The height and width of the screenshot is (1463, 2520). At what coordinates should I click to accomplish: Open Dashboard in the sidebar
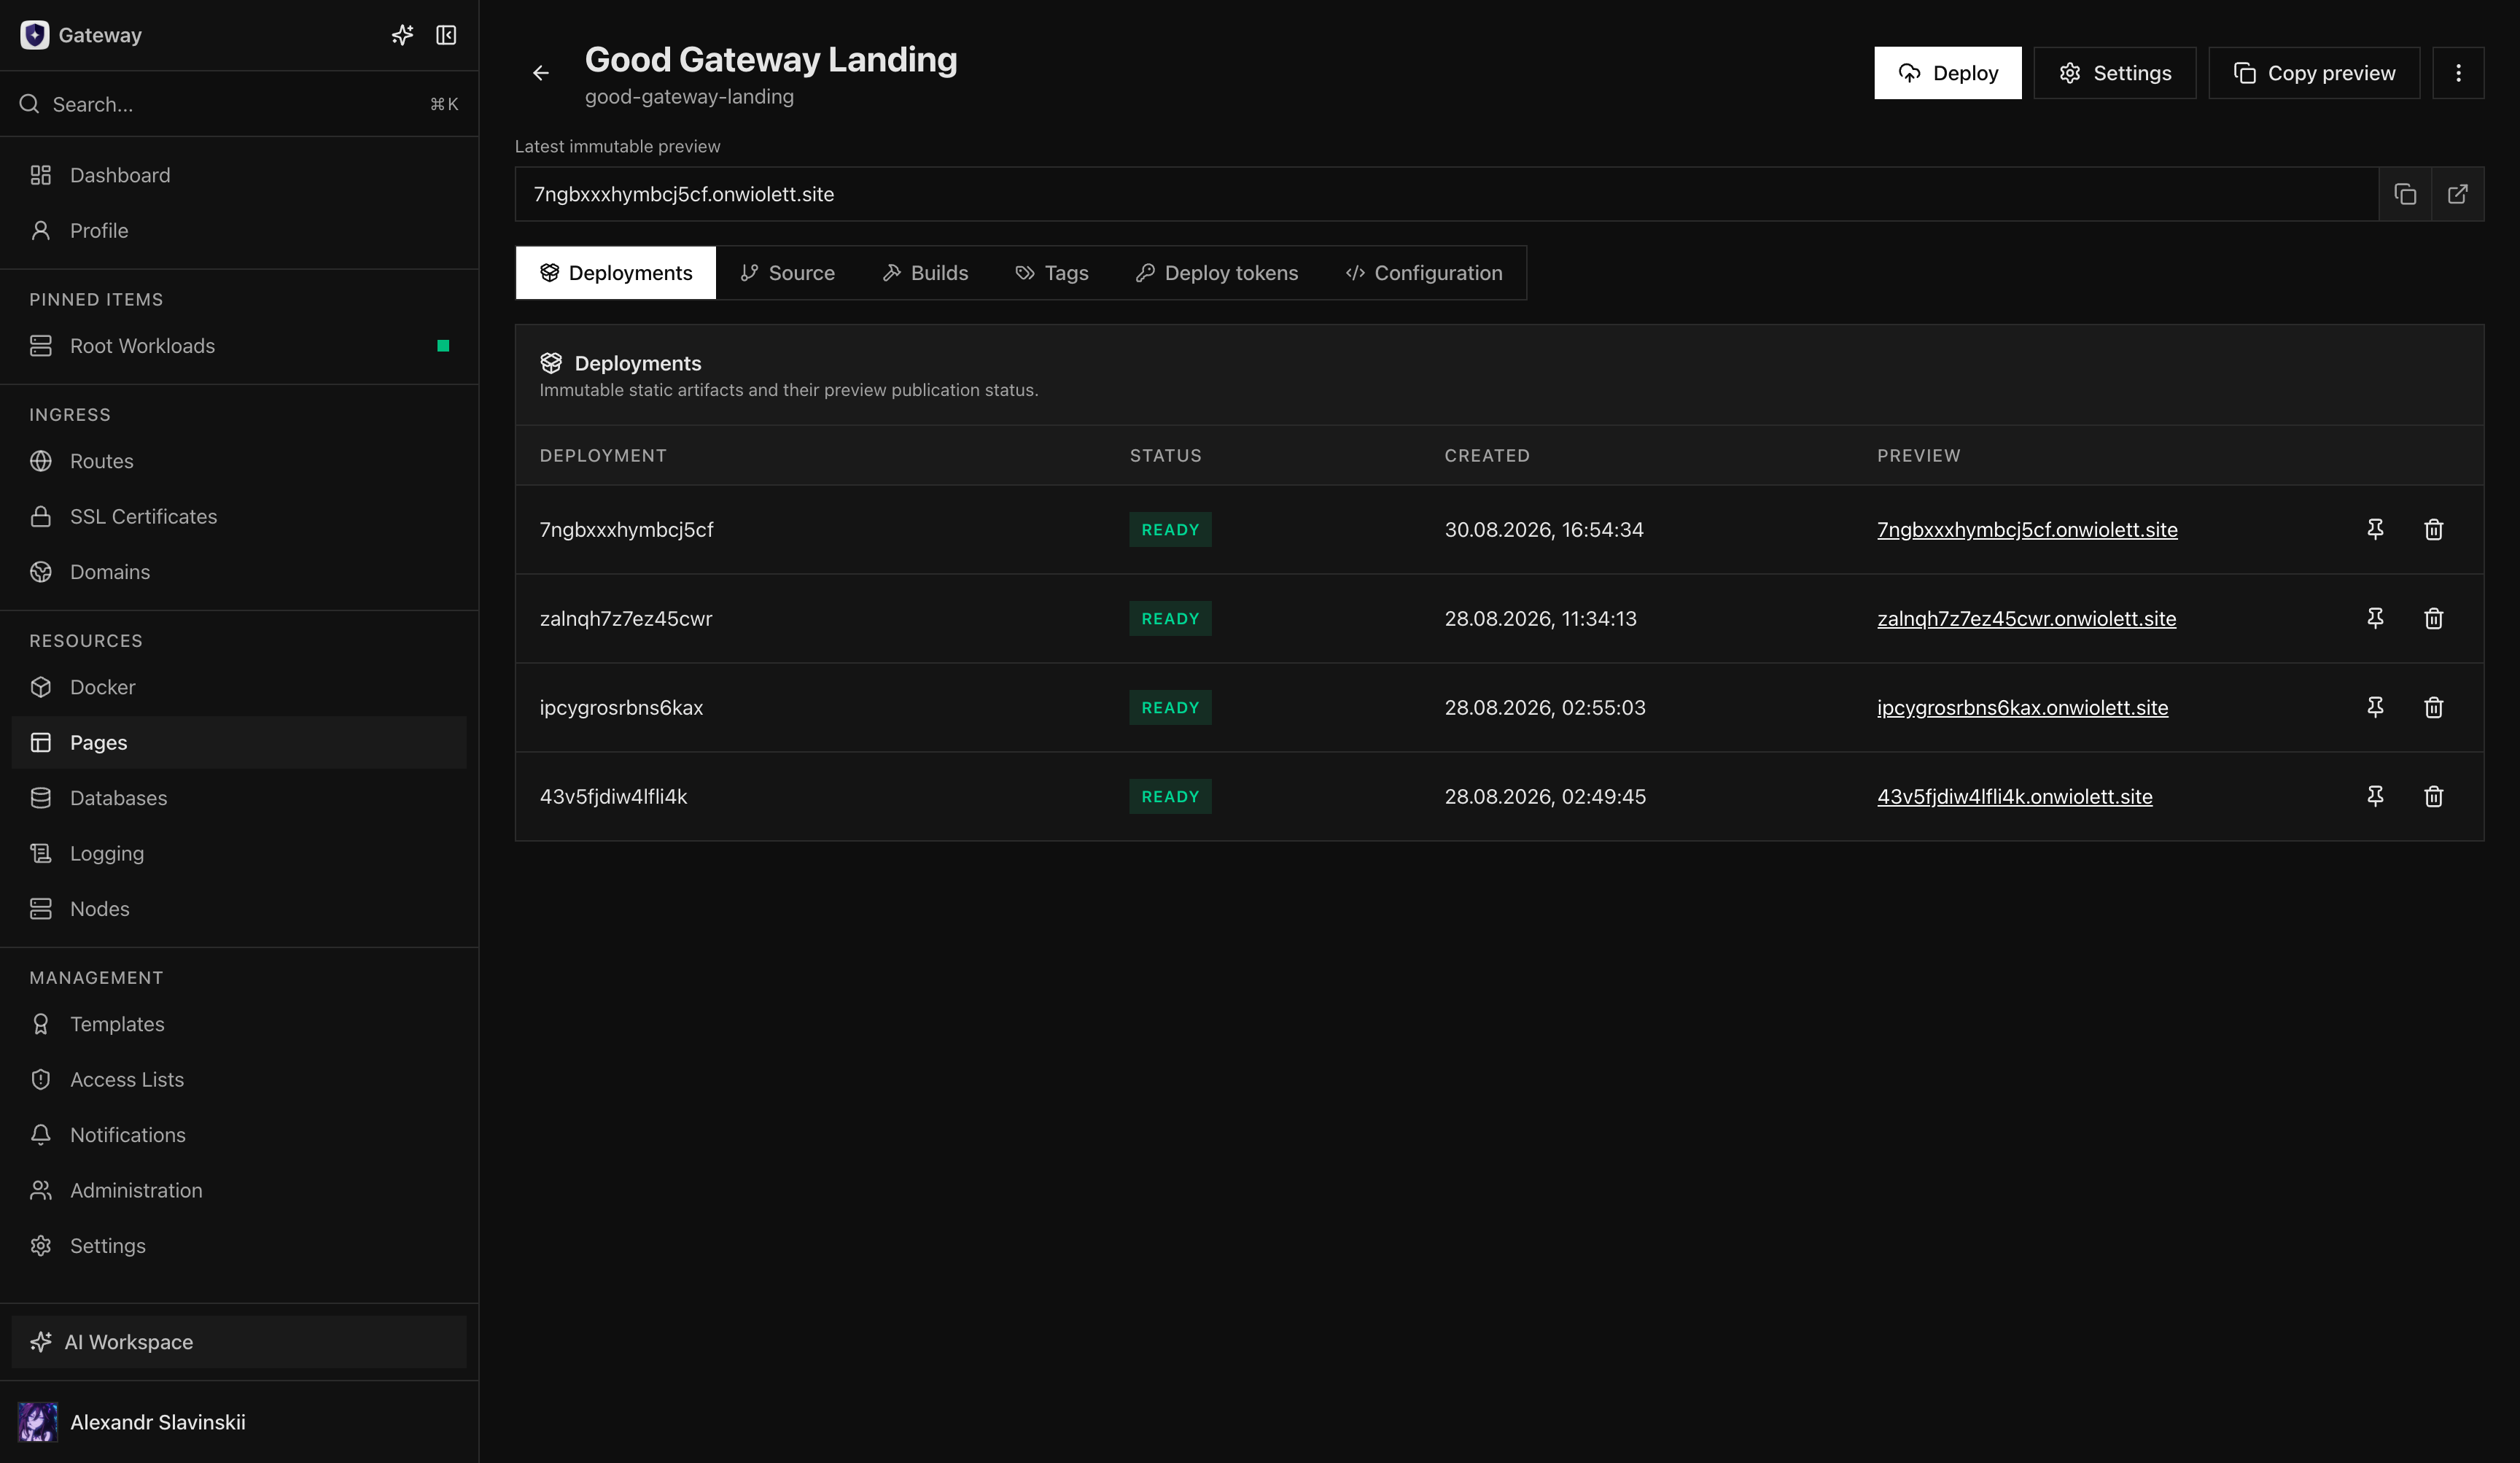(x=239, y=175)
